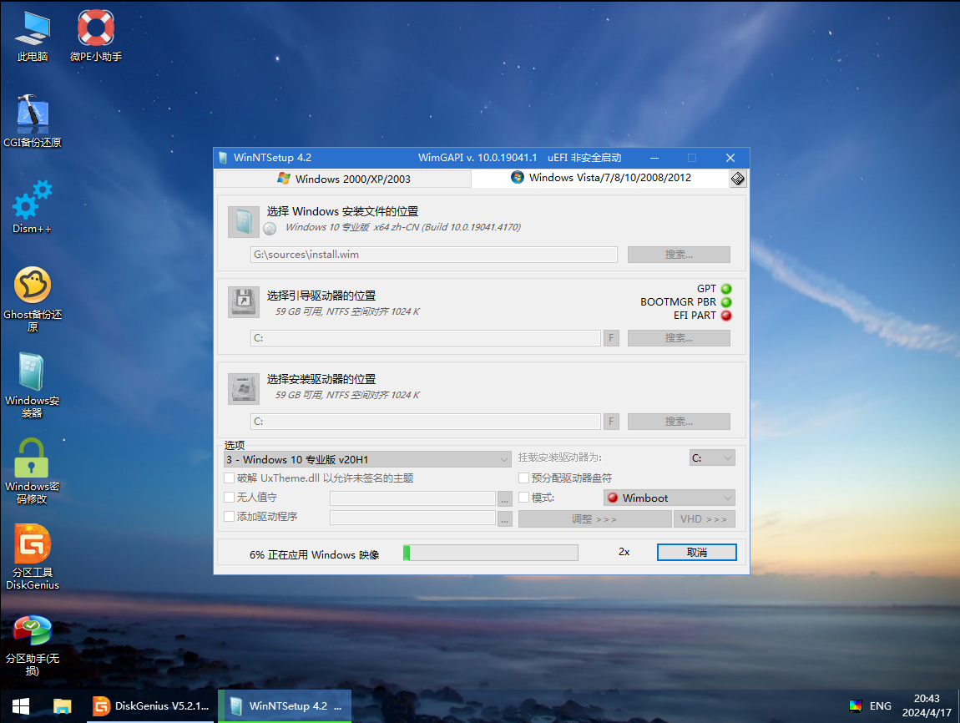The image size is (960, 723).
Task: Click the 调整 >>> button
Action: coord(594,519)
